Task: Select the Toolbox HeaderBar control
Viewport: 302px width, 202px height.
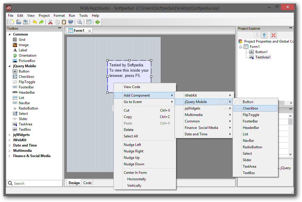Action: pyautogui.click(x=24, y=92)
